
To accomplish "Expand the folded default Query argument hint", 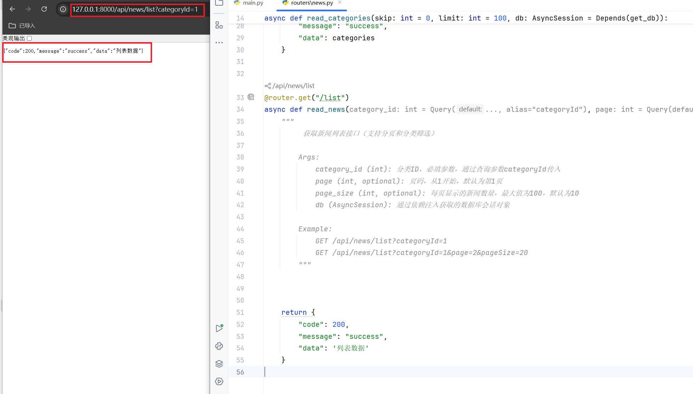I will tap(470, 109).
